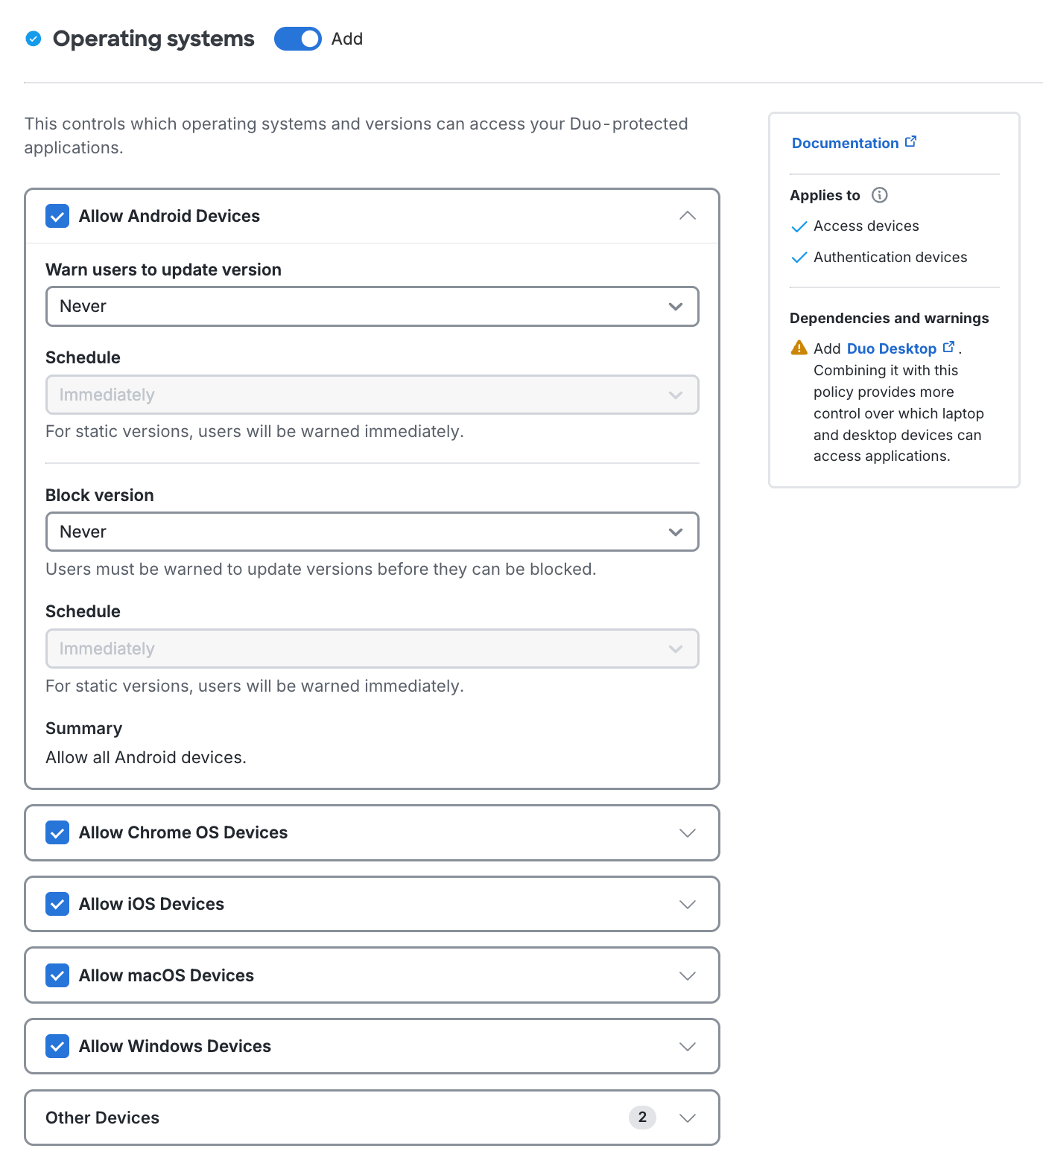Collapse the Allow Android Devices section
This screenshot has height=1163, width=1043.
coord(688,216)
